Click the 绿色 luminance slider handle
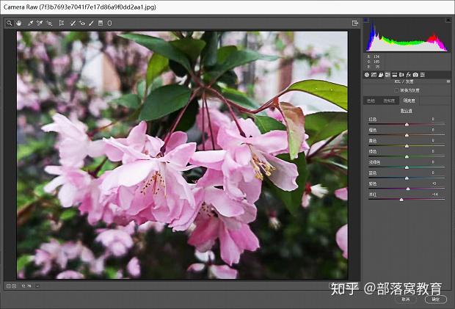The image size is (455, 309). click(x=407, y=156)
